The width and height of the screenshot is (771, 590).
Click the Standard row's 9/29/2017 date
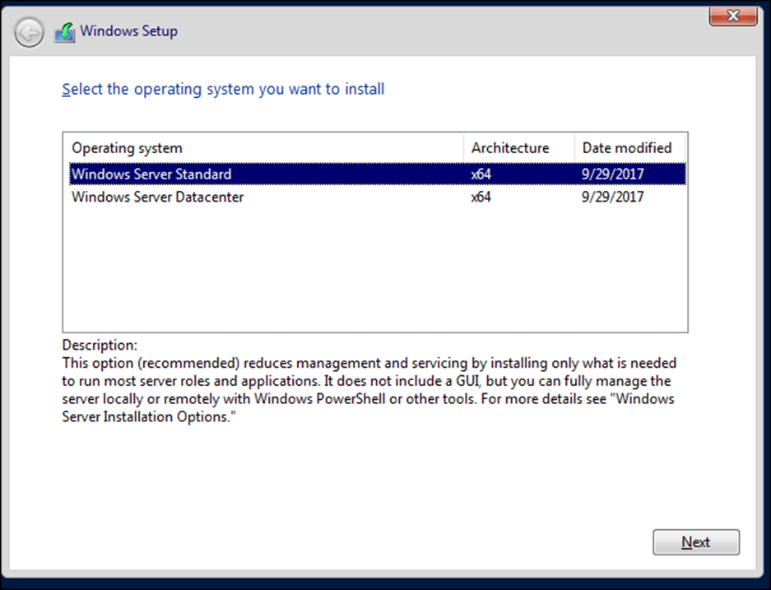coord(613,174)
